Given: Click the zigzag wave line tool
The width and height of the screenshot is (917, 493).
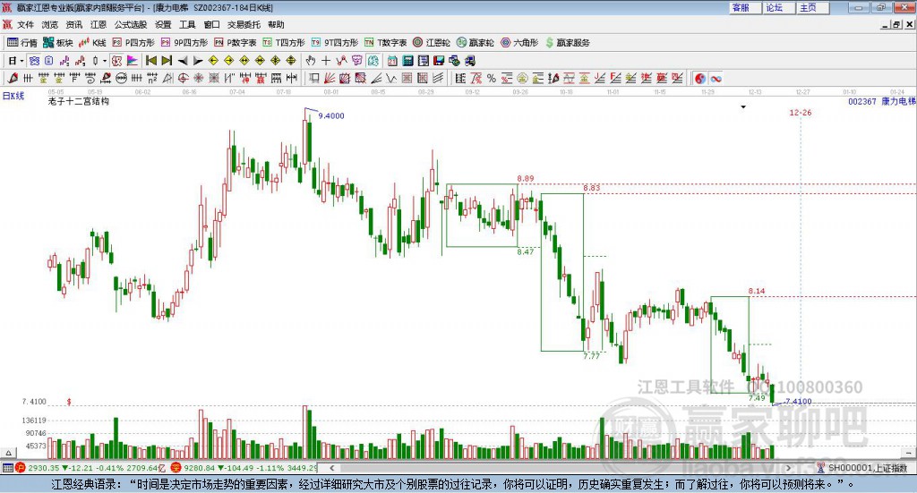Looking at the screenshot, I should (x=391, y=78).
